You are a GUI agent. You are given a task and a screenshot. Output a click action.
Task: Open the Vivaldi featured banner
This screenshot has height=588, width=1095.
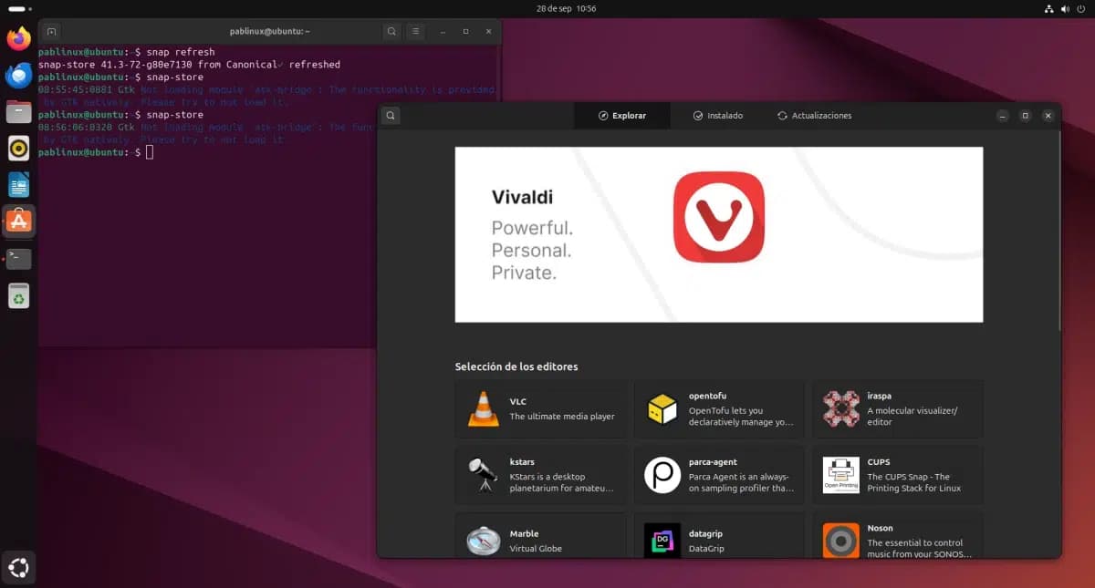718,234
